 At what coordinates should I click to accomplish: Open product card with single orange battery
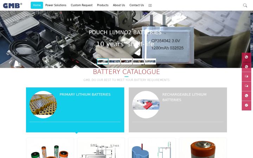pyautogui.click(x=203, y=148)
